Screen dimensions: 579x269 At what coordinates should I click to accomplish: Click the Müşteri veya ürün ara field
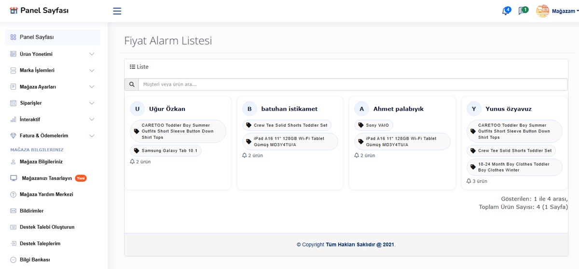click(352, 84)
